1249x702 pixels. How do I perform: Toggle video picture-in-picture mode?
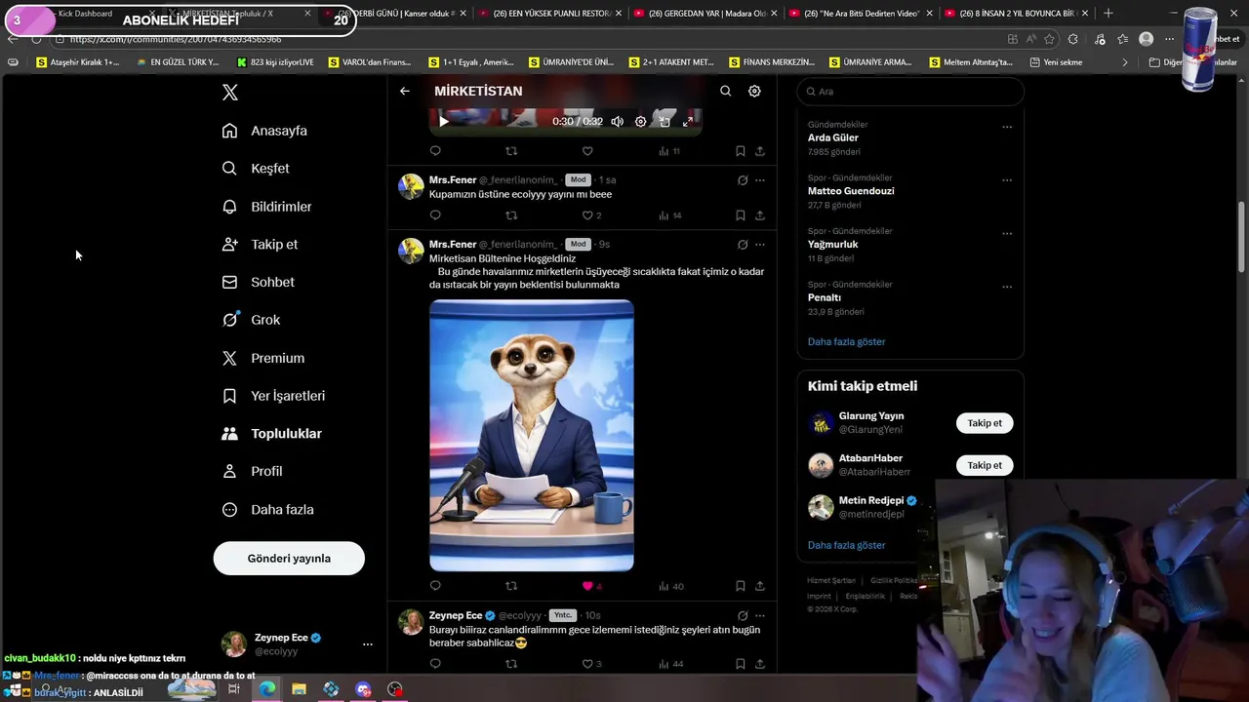(x=665, y=122)
